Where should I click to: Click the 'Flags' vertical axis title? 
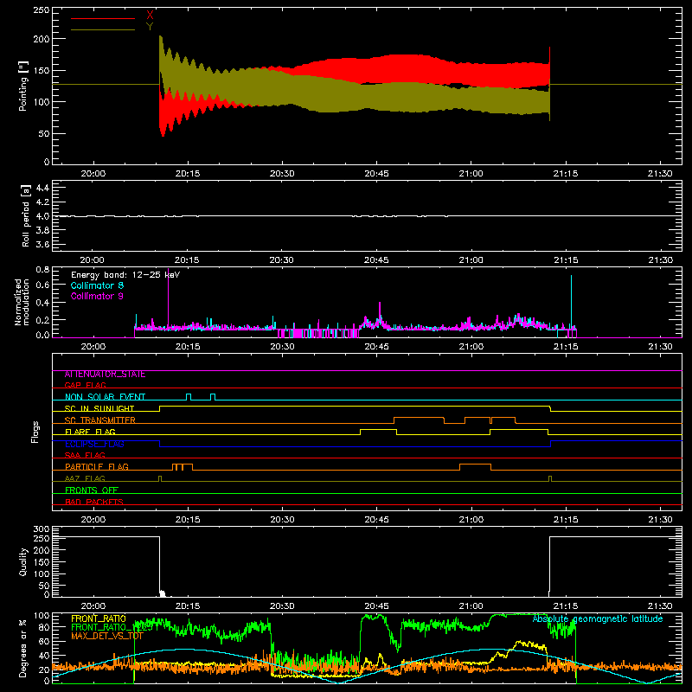pos(35,432)
